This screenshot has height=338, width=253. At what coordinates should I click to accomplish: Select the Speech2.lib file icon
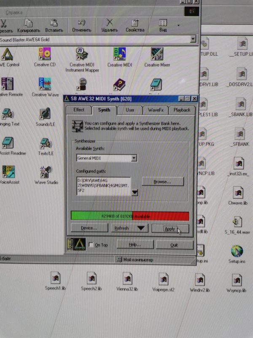pos(92,278)
